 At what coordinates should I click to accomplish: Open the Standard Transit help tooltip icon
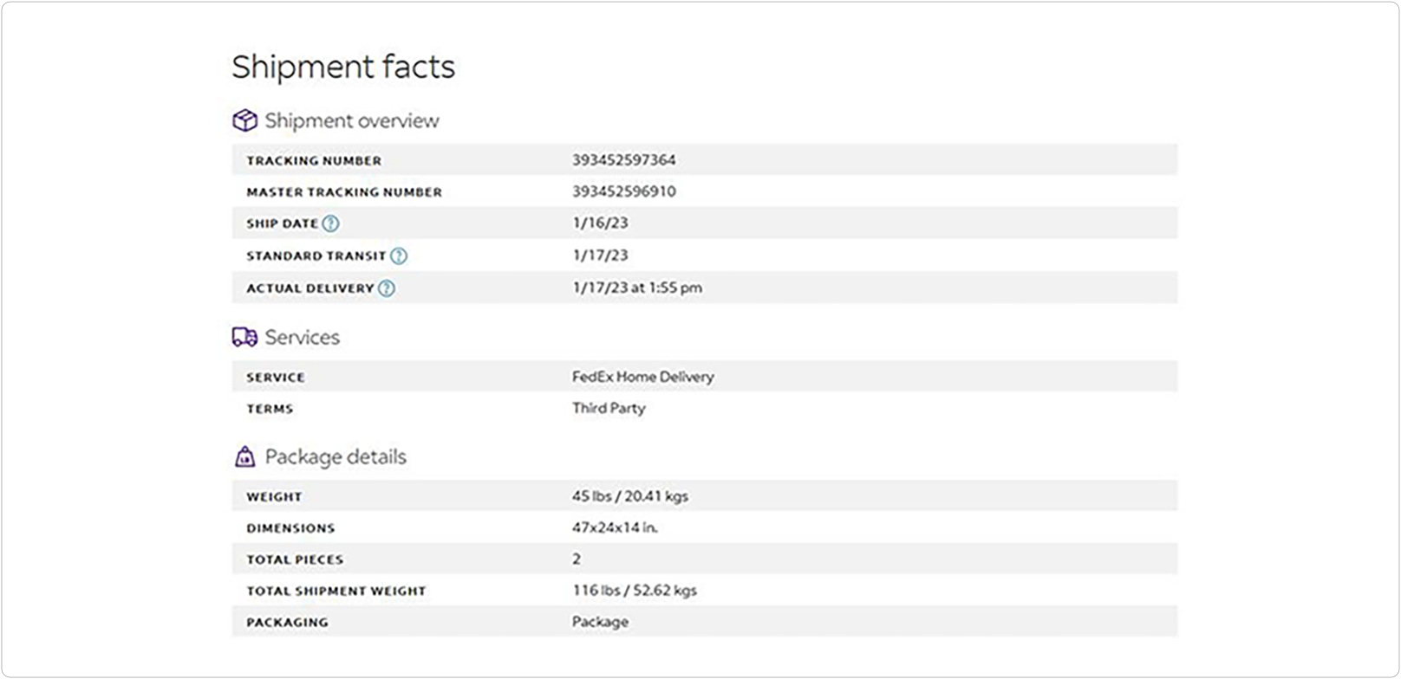point(398,255)
